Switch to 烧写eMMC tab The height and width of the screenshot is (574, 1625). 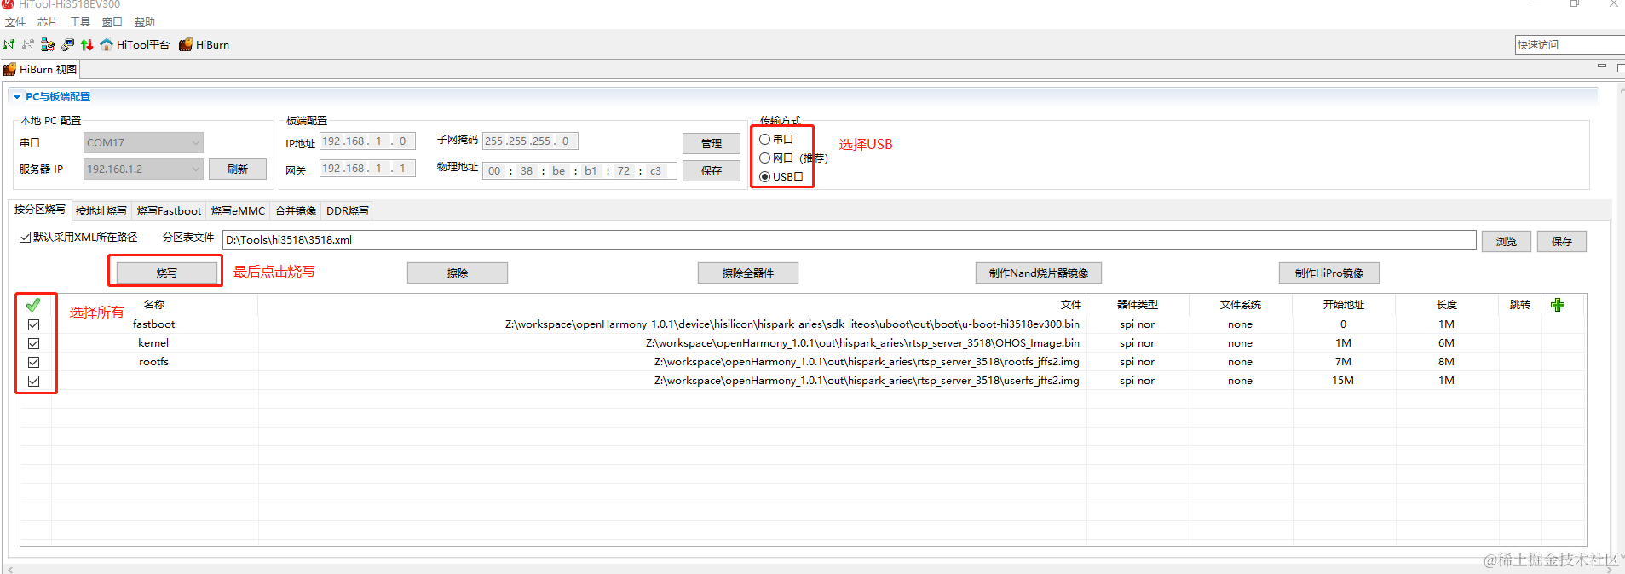click(238, 210)
